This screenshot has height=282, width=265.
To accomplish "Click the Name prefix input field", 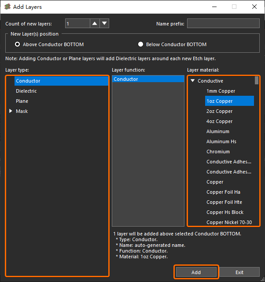I will [223, 24].
